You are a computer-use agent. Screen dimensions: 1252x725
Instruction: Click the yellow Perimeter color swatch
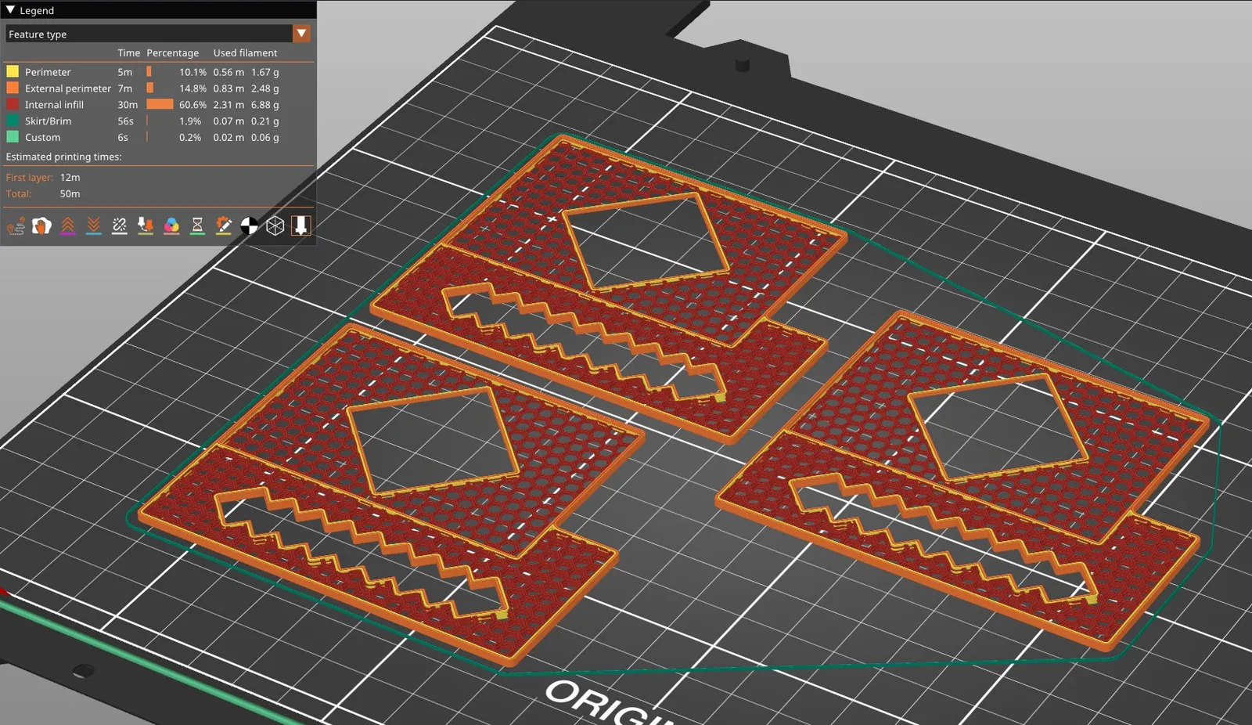coord(13,71)
